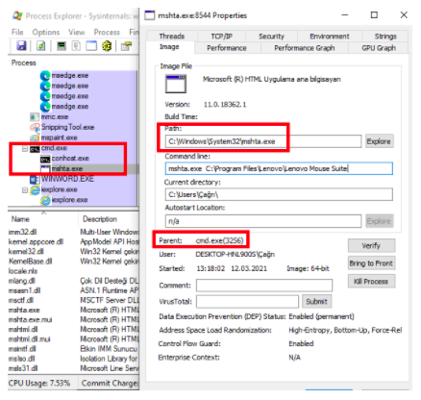Screen dimensions: 421x400
Task: Select the mspaint.exe process
Action: tap(54, 137)
